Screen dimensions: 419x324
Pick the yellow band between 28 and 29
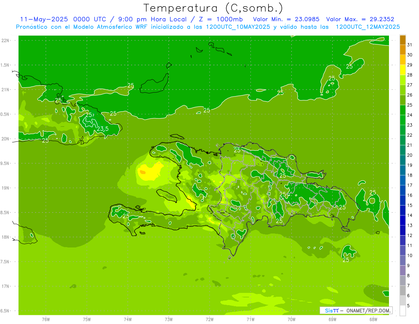403,70
